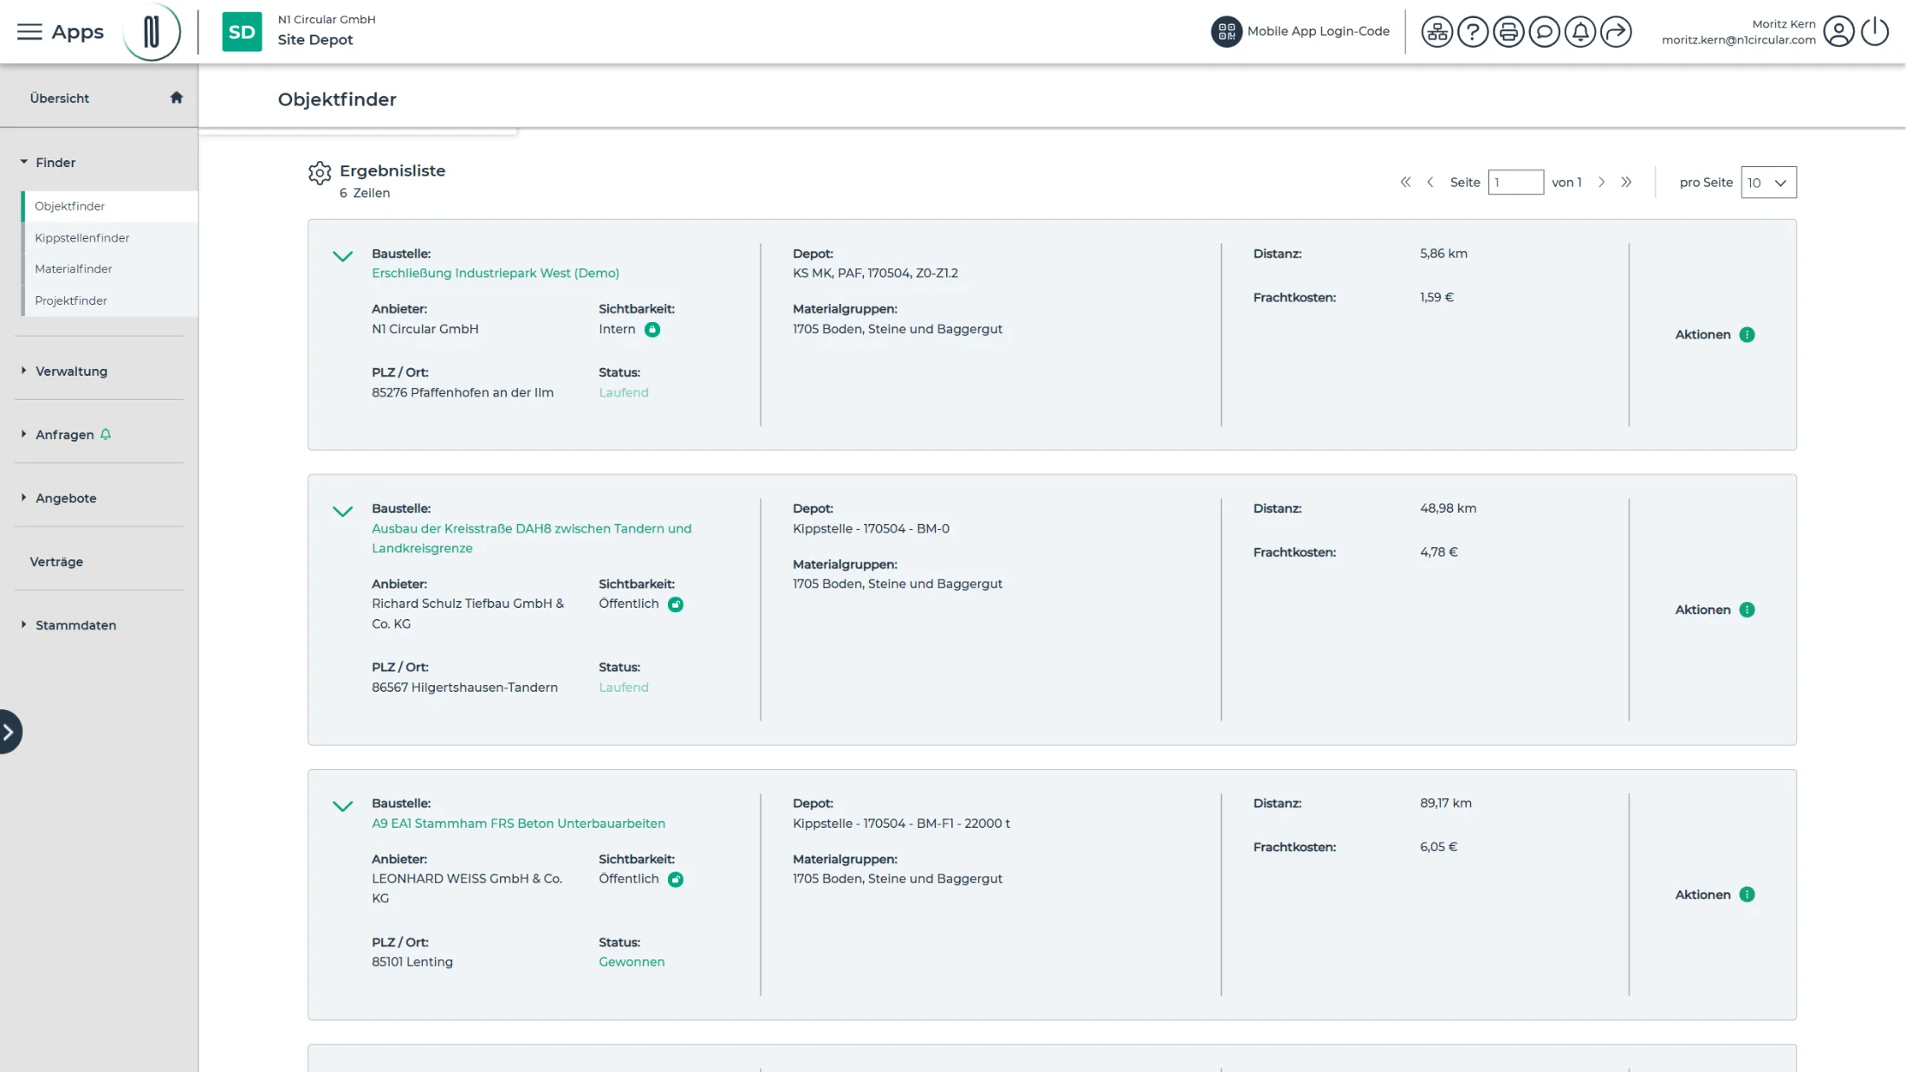Click the Anfragen bell indicator in the sidebar
The image size is (1906, 1072).
click(106, 435)
